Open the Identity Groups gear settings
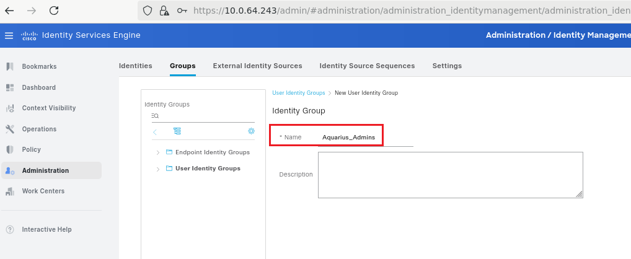Image resolution: width=631 pixels, height=259 pixels. coord(251,131)
